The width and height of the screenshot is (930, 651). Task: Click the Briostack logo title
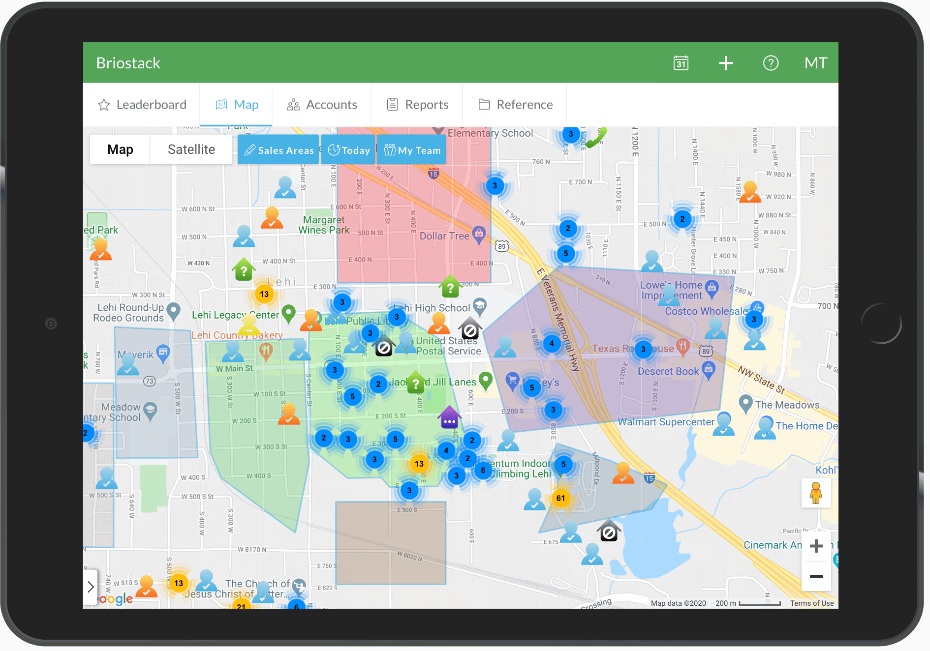point(128,63)
